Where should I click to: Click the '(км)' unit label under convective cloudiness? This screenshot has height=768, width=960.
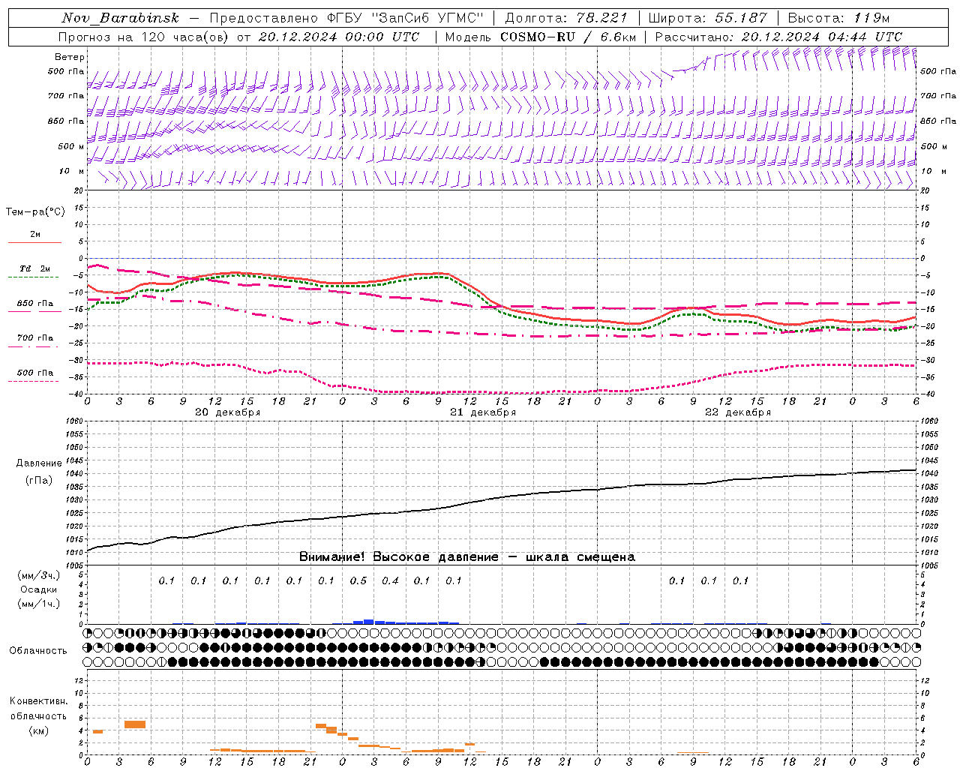click(x=38, y=730)
